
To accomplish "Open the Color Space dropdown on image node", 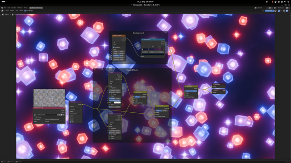I will click(x=55, y=120).
